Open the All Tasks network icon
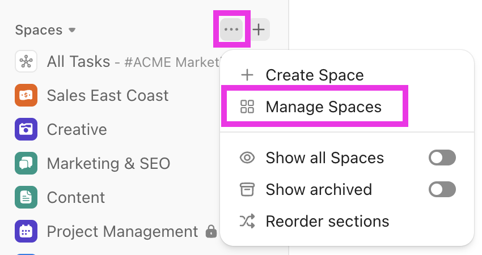 coord(26,62)
